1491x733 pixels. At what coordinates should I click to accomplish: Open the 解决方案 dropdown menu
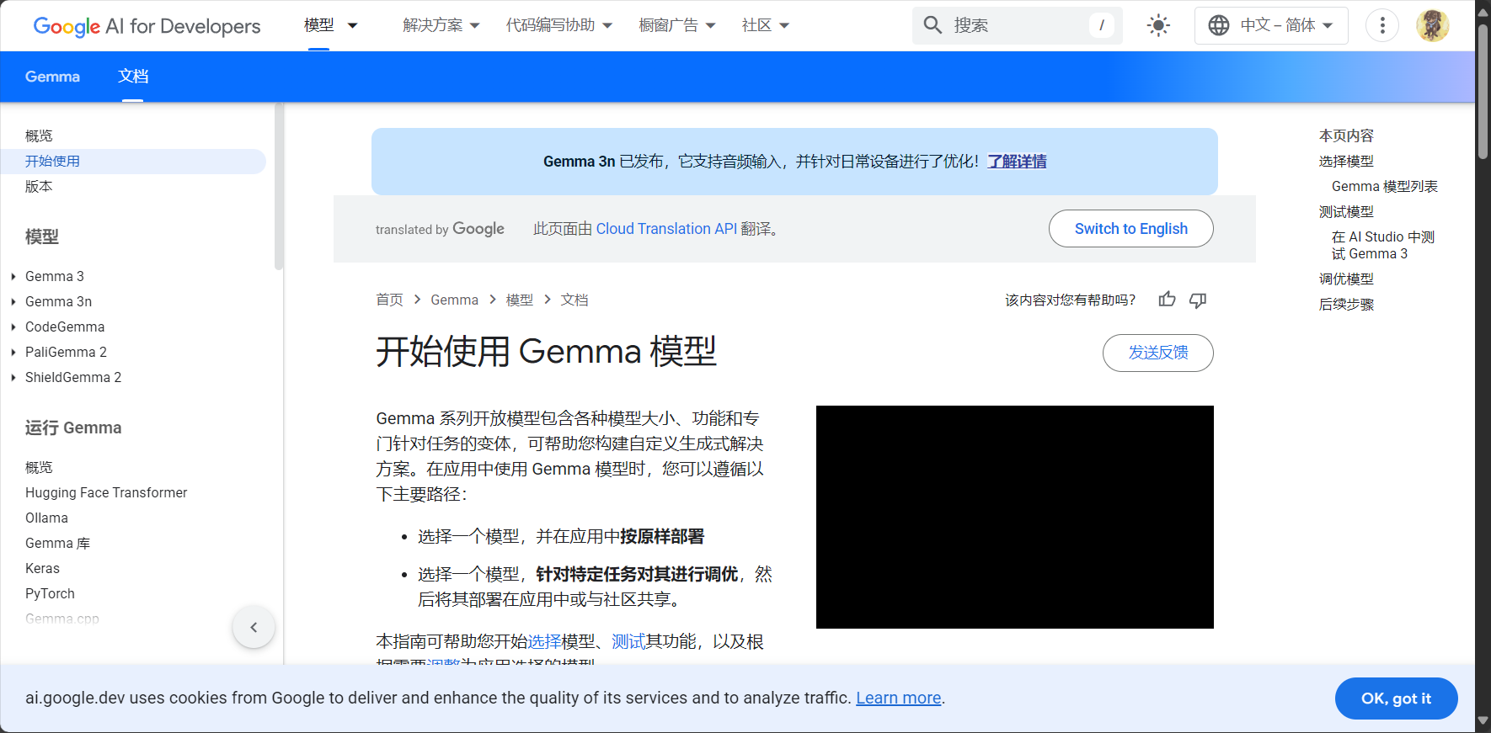[441, 25]
